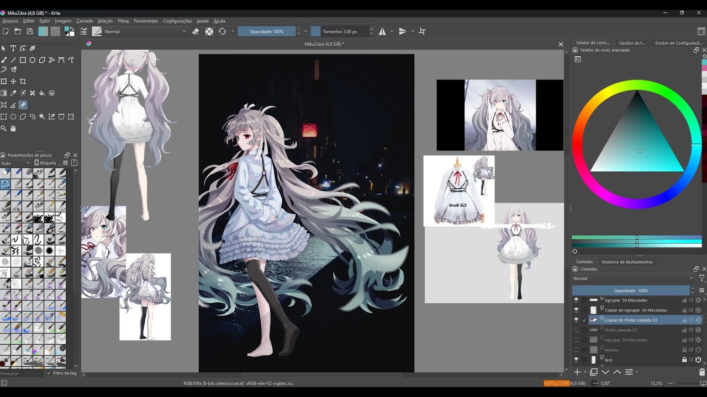The height and width of the screenshot is (397, 707).
Task: Select the Color Sampler eyedropper tool
Action: coord(13,93)
